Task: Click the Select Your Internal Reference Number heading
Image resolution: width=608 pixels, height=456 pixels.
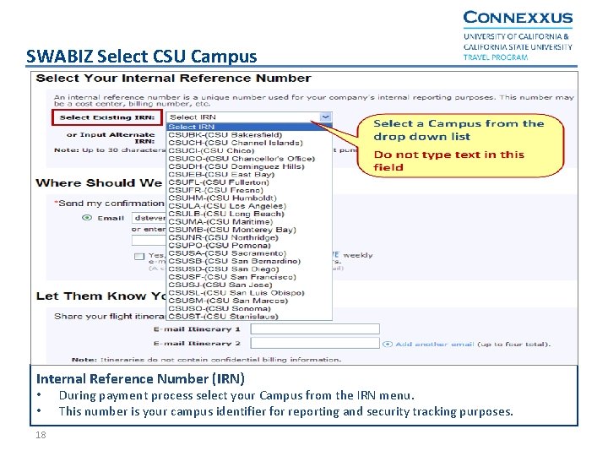Action: click(x=173, y=79)
